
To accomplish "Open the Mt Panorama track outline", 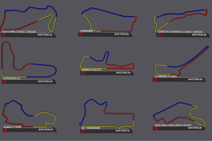I will (107, 113).
